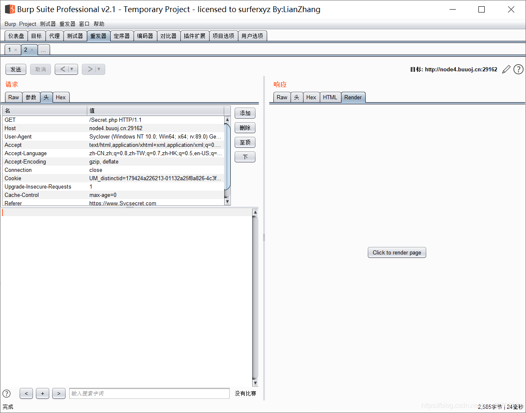
Task: Sort headers by 值 column header
Action: 155,111
